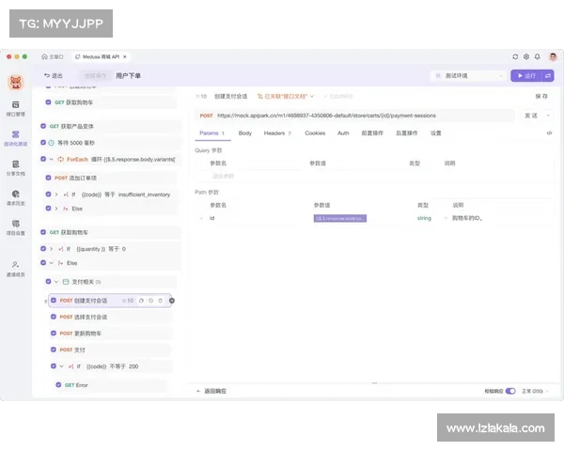564x451 pixels.
Task: Uncheck the POST 更新购物车 step
Action: (54, 334)
